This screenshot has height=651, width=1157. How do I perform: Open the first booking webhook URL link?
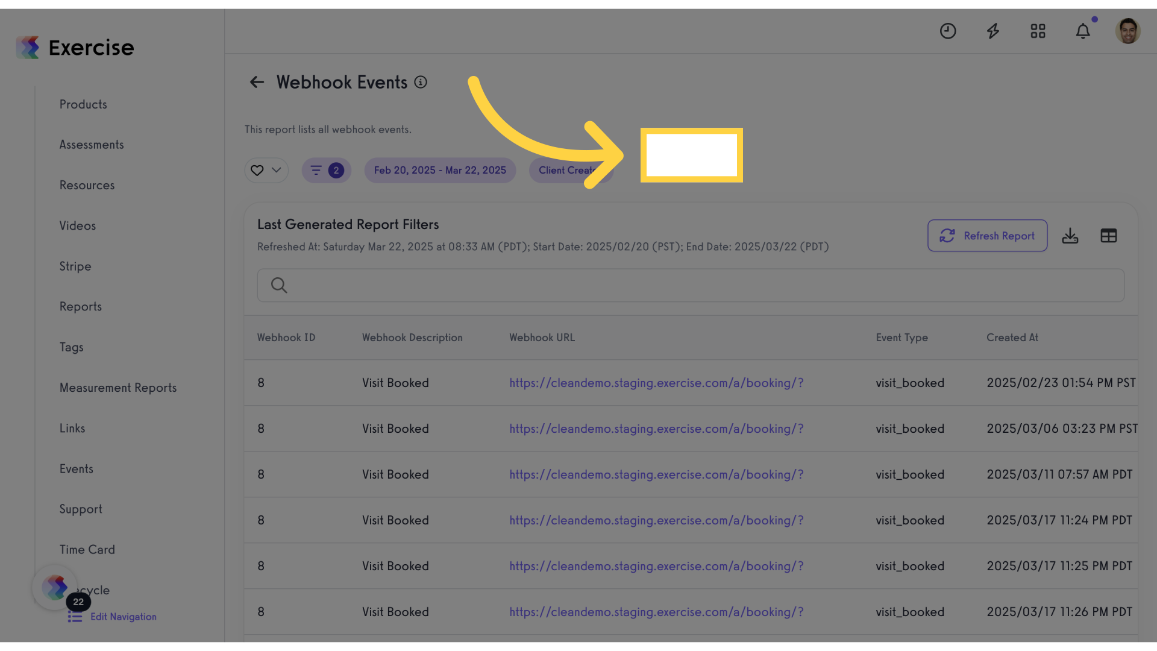tap(656, 383)
